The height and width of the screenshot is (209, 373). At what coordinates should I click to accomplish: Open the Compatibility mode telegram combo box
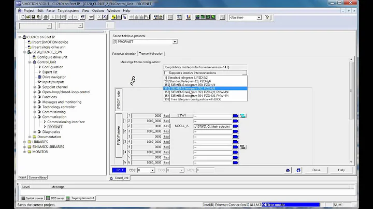pyautogui.click(x=205, y=67)
